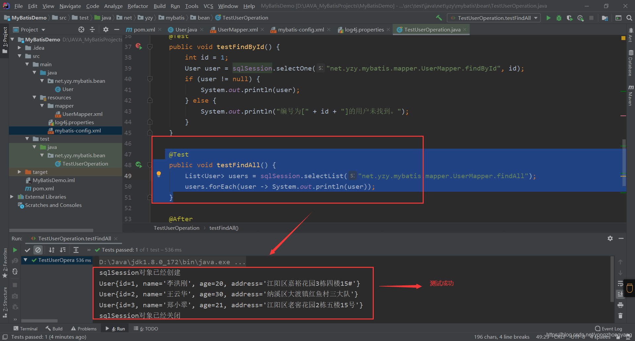
Task: Open the Refactor menu
Action: coord(138,6)
